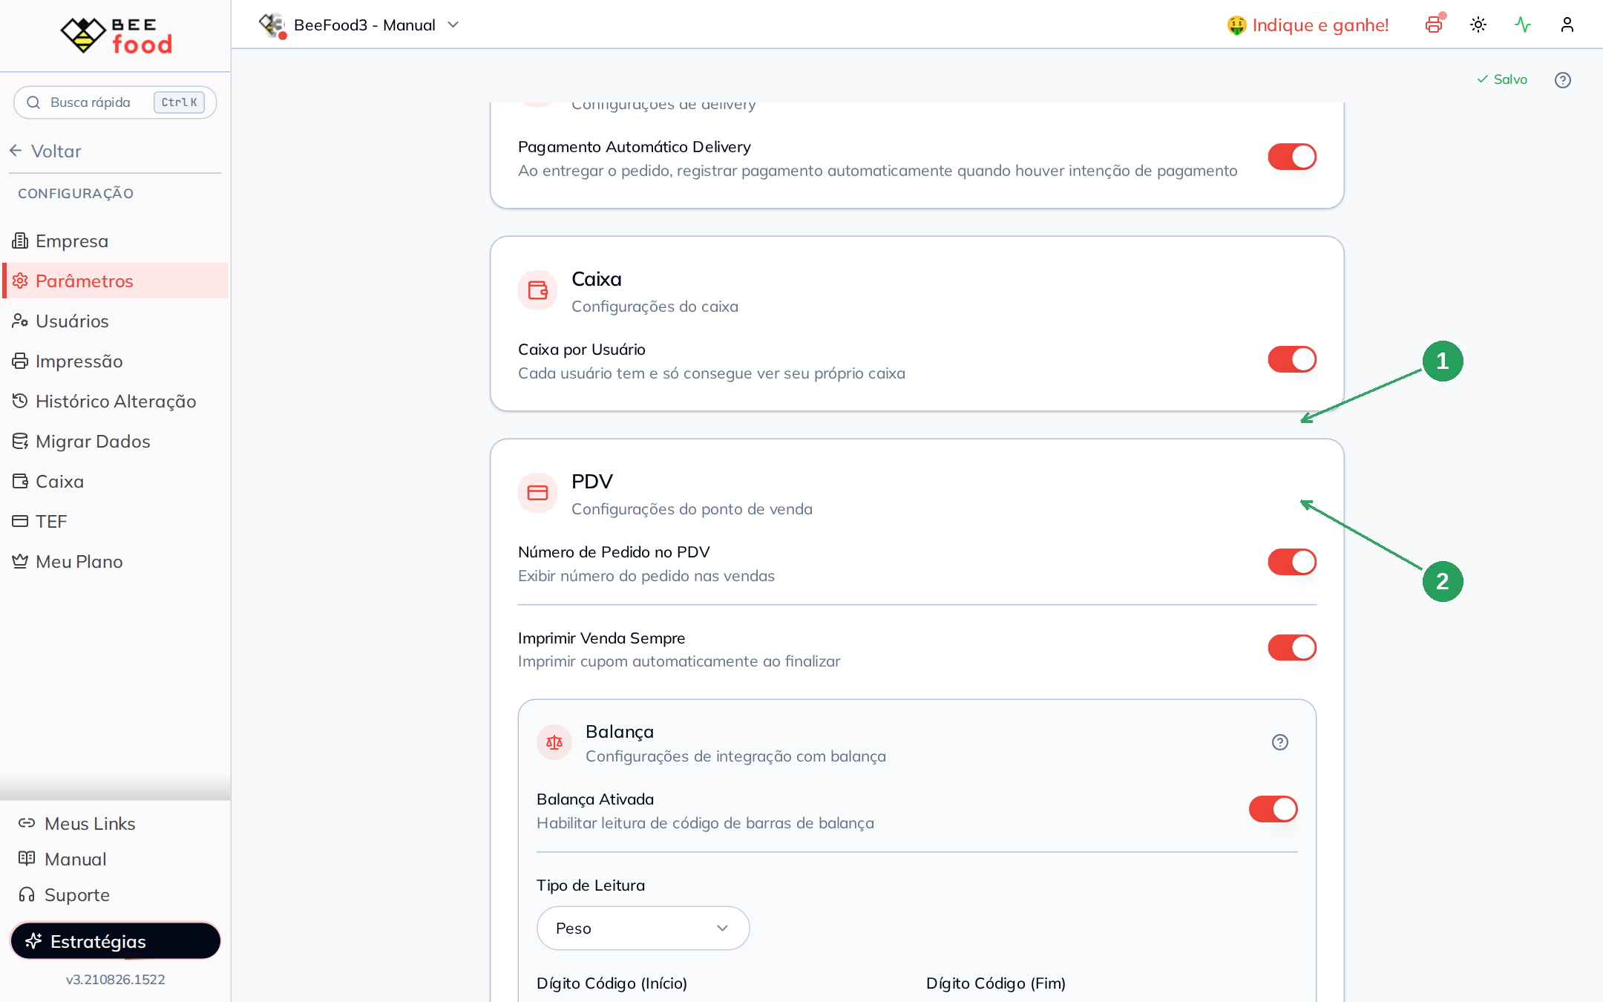Click the Ctrl K shortcut badge
This screenshot has width=1603, height=1002.
(x=179, y=102)
